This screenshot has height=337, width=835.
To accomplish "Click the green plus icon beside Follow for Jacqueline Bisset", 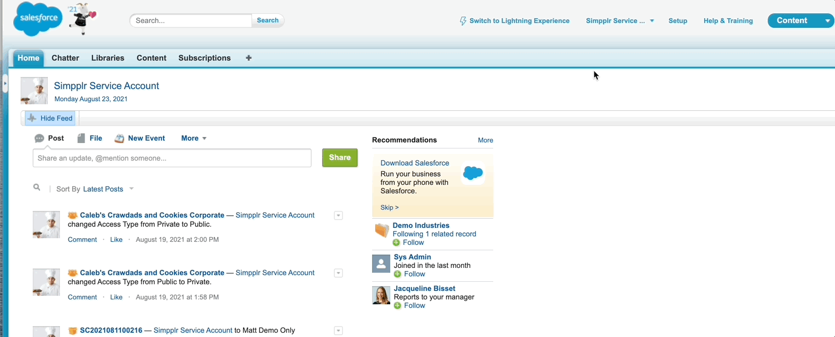I will 398,305.
